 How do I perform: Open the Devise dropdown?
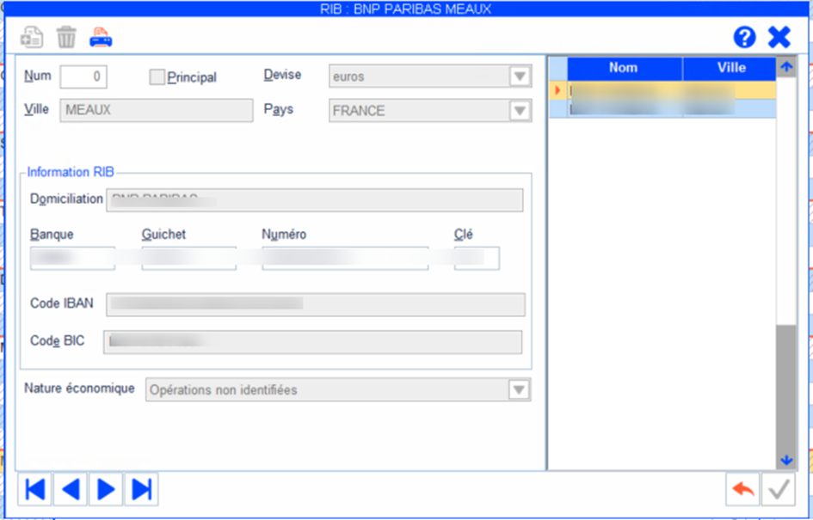(x=519, y=76)
